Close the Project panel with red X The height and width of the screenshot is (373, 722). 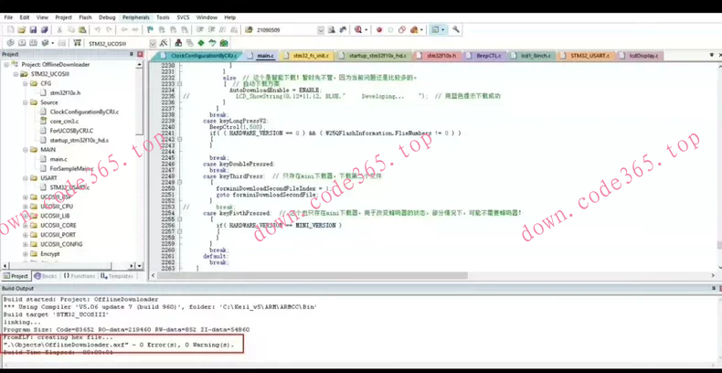tap(140, 54)
